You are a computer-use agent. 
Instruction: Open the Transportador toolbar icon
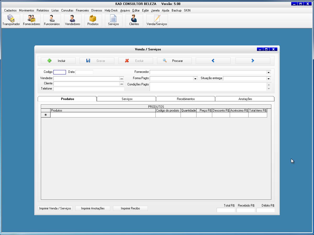(11, 20)
